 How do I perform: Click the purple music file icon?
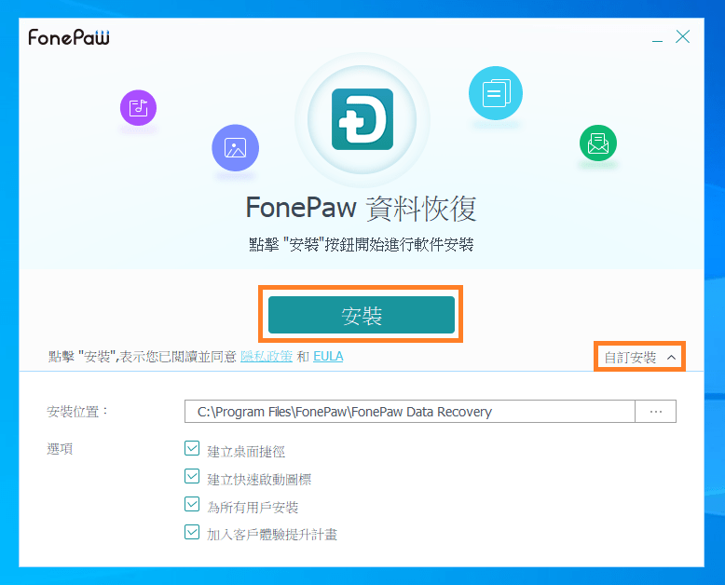[138, 108]
